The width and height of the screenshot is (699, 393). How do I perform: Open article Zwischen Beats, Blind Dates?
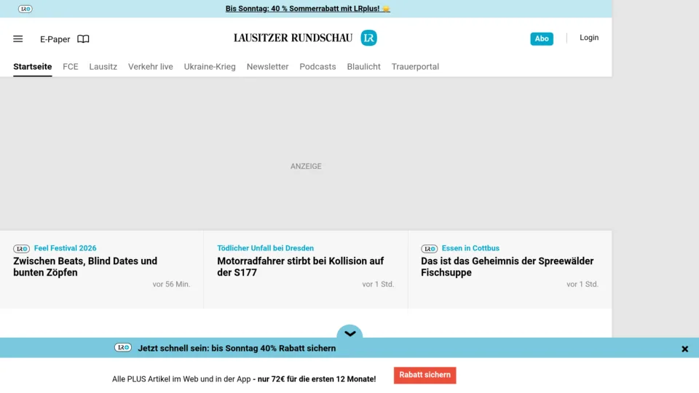tap(85, 267)
